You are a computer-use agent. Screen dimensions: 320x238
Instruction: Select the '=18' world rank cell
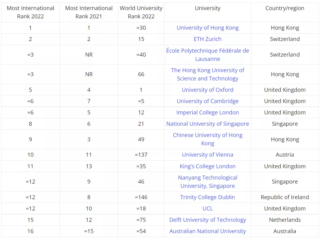(x=141, y=209)
